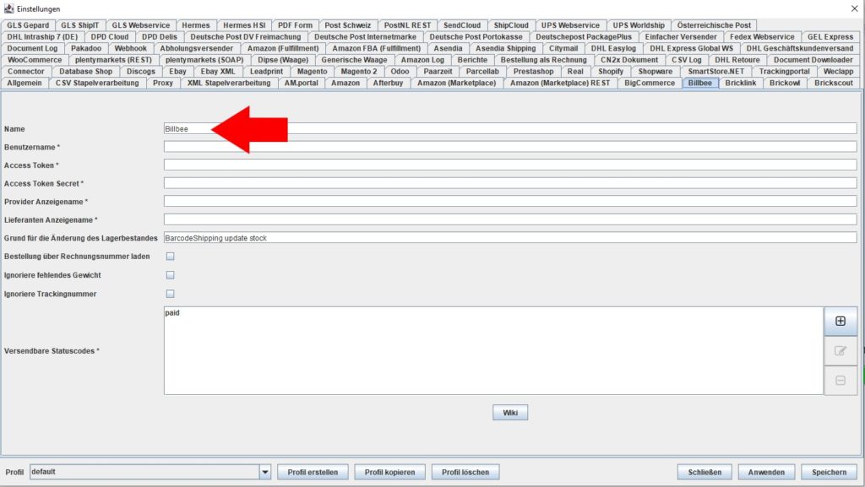Open the Webhook tab
865x487 pixels.
[131, 48]
